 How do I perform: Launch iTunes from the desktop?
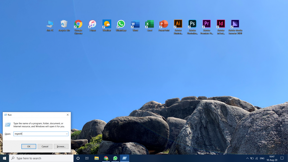(92, 24)
